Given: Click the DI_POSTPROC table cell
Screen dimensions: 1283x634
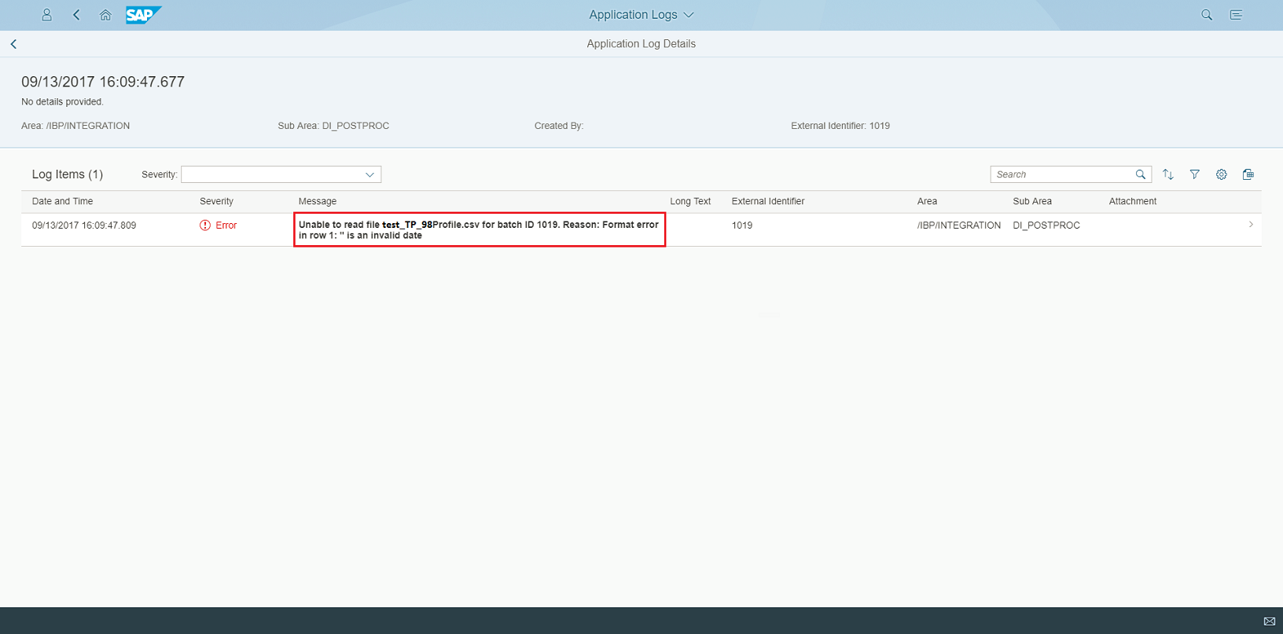Looking at the screenshot, I should 1046,225.
